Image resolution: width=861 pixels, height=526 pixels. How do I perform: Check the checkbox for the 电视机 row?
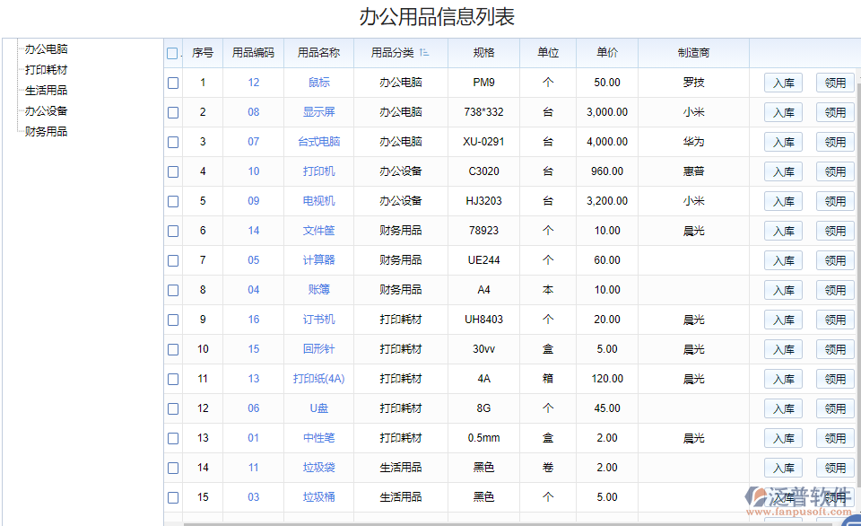point(172,201)
